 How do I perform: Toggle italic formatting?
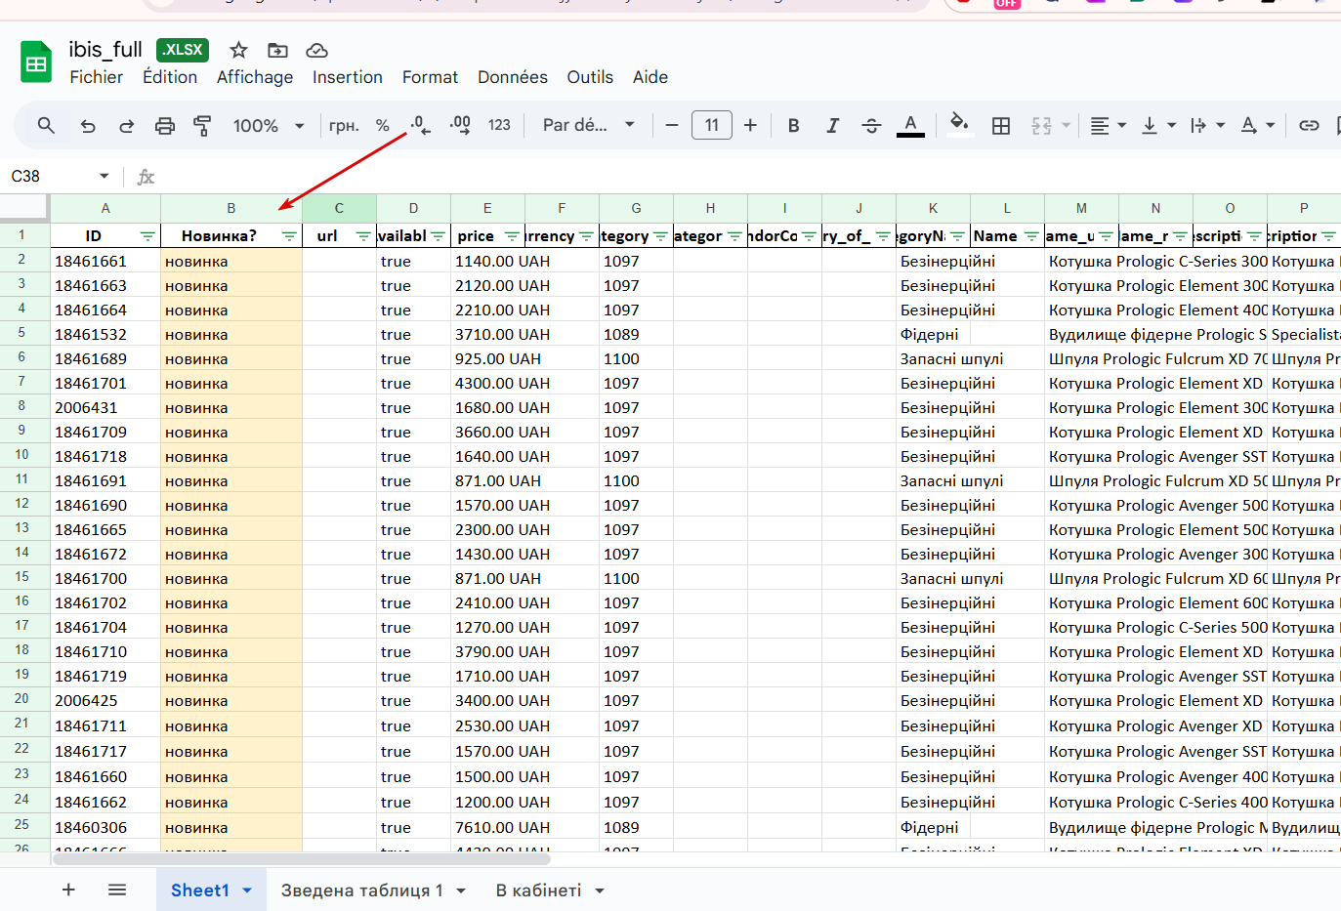[x=833, y=125]
